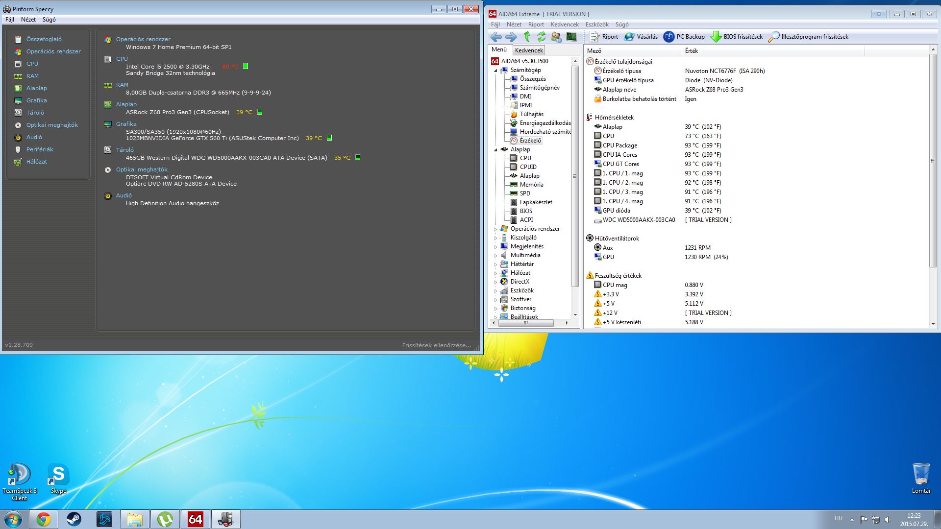The image size is (941, 529).
Task: Expand the DirectX tree node
Action: pyautogui.click(x=495, y=282)
